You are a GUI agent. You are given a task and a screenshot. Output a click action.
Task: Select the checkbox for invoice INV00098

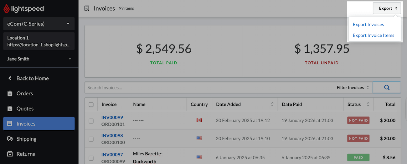tap(91, 139)
